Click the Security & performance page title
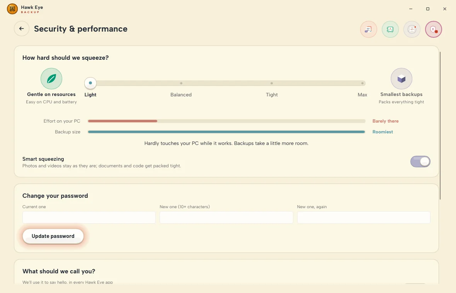Viewport: 456px width, 293px height. (80, 29)
